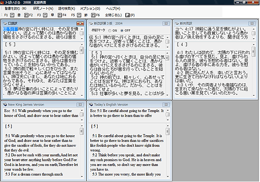This screenshot has height=182, width=260.
Task: Open the ヘルプ(H) menu
Action: pos(113,8)
